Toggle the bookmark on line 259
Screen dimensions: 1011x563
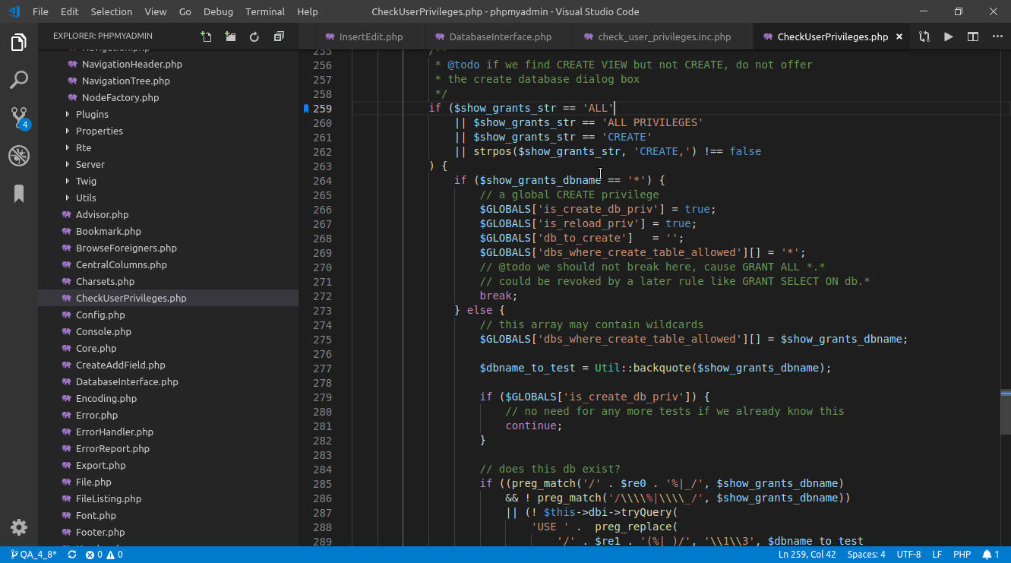(306, 109)
